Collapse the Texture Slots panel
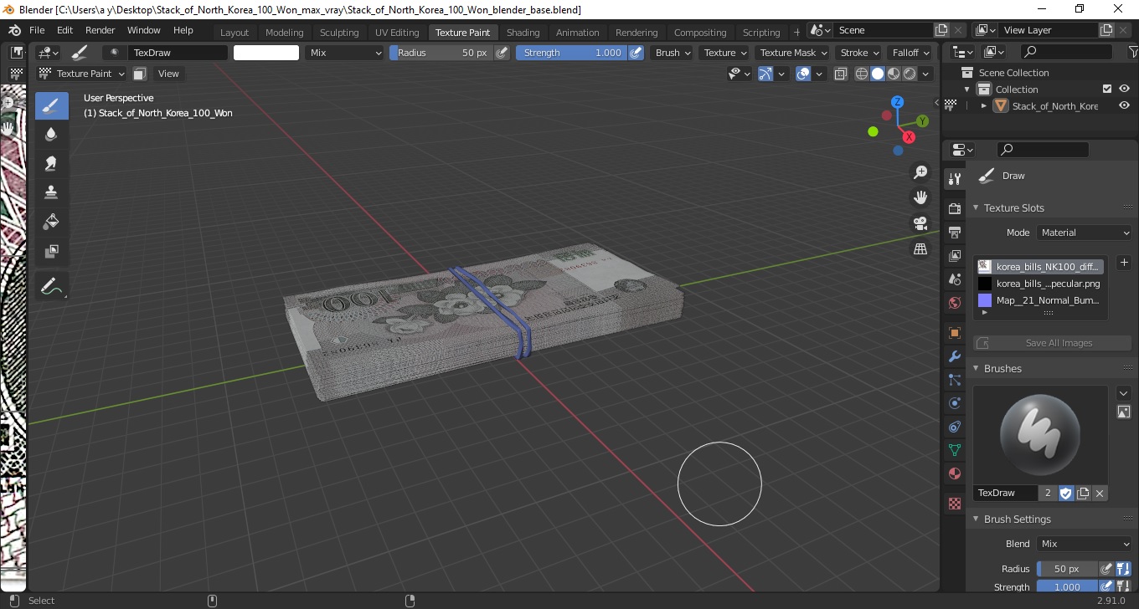Image resolution: width=1139 pixels, height=609 pixels. pos(976,208)
